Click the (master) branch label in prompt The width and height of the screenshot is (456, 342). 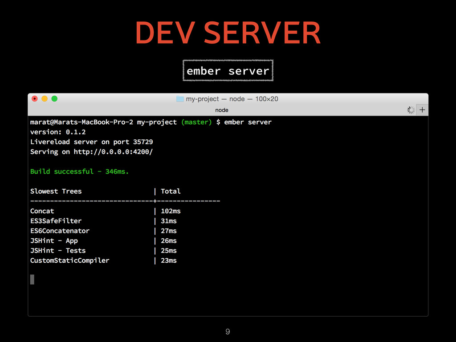196,122
